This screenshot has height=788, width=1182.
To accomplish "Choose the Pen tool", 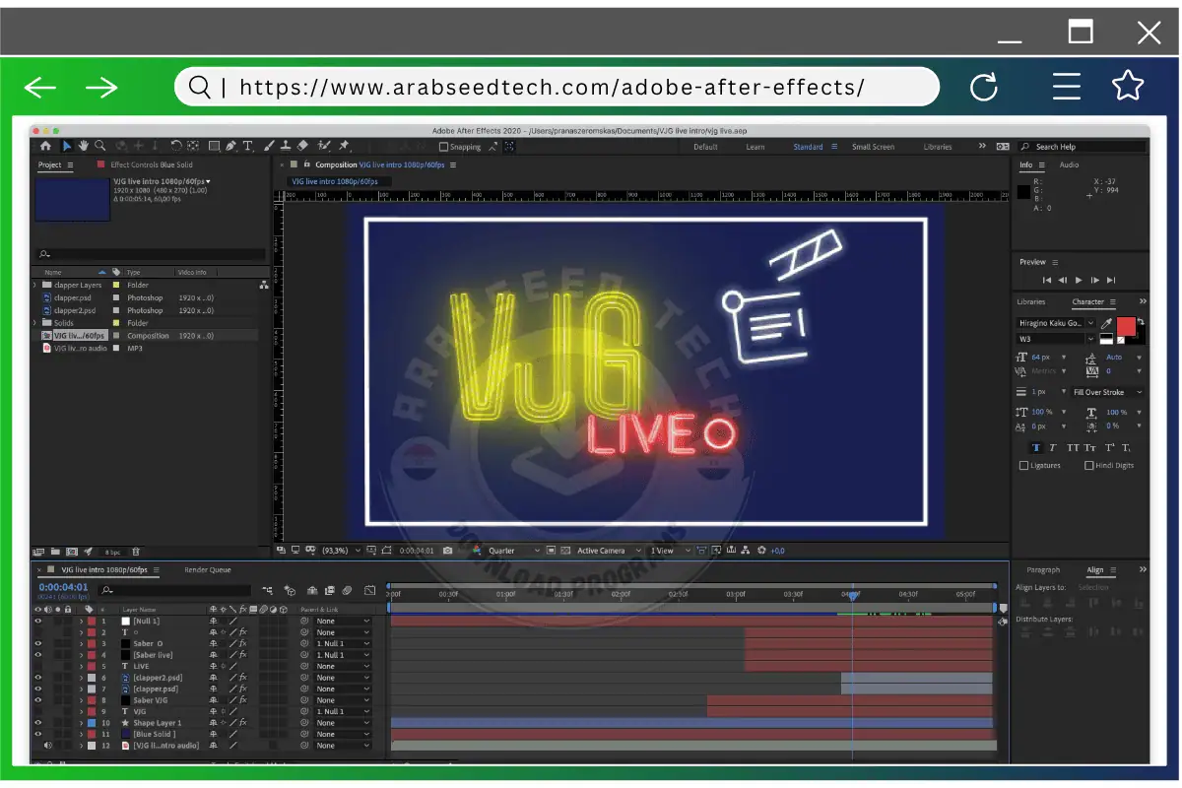I will [232, 146].
